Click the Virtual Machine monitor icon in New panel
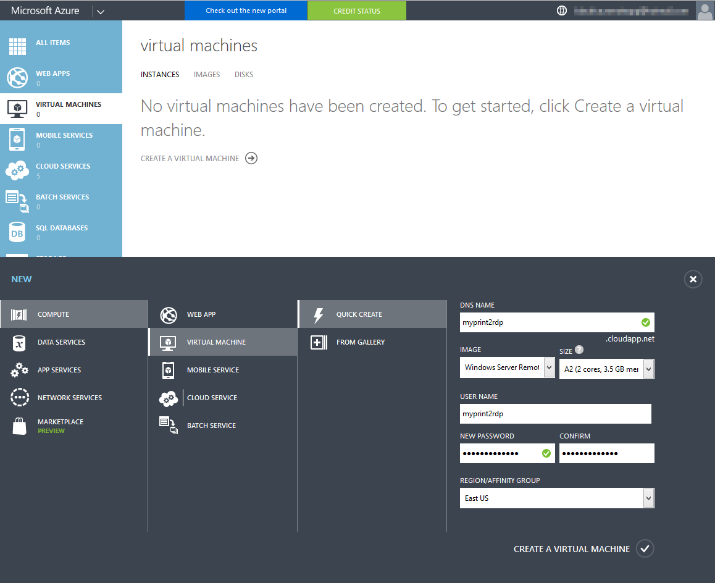 [x=169, y=343]
